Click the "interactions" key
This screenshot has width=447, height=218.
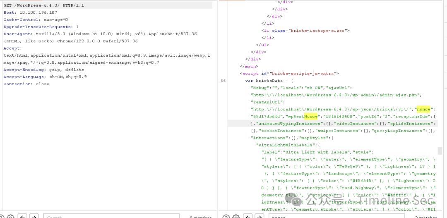[x=269, y=138]
